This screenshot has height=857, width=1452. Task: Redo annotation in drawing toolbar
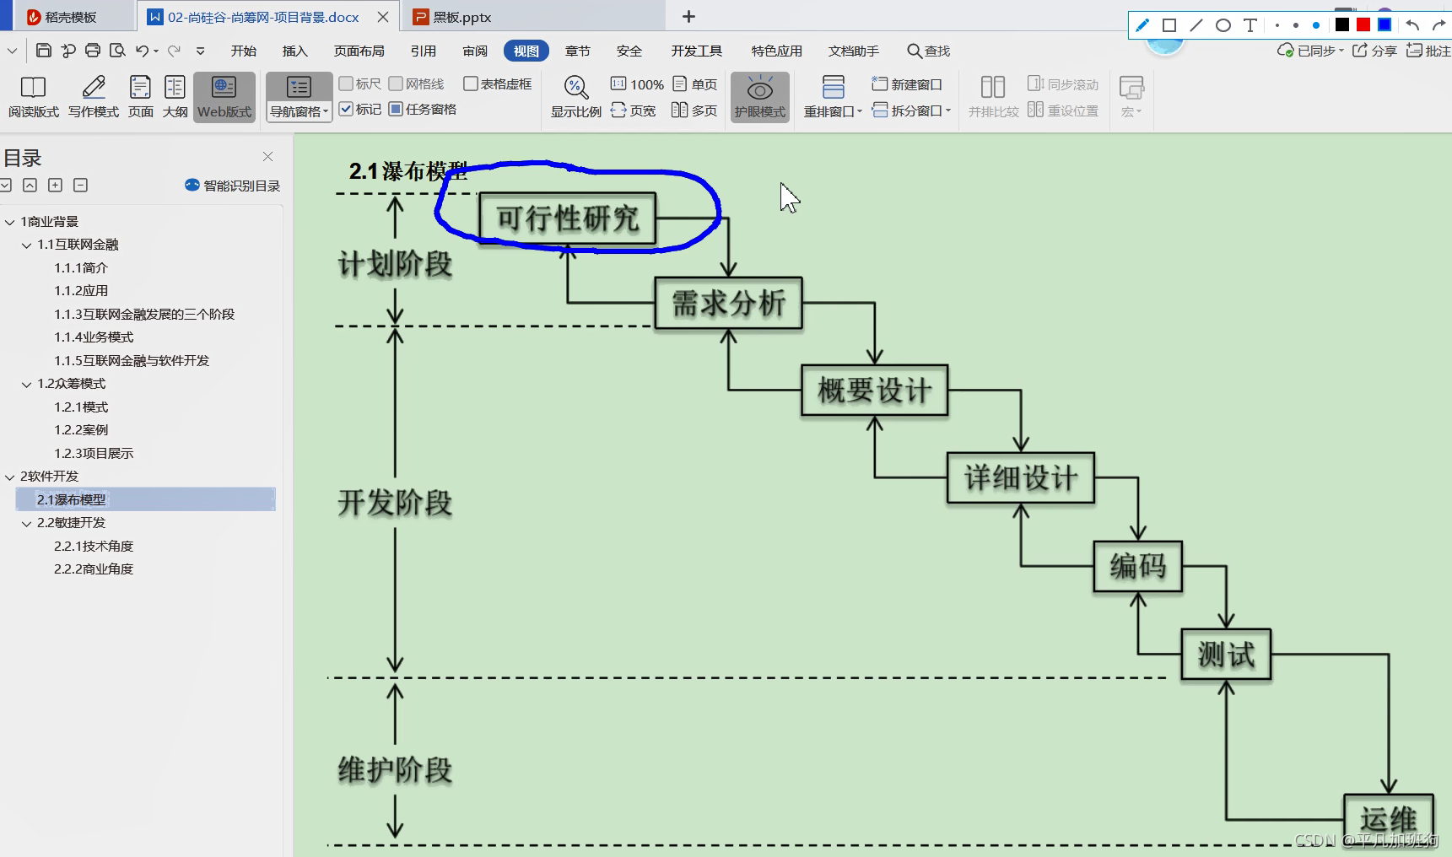(x=1439, y=25)
